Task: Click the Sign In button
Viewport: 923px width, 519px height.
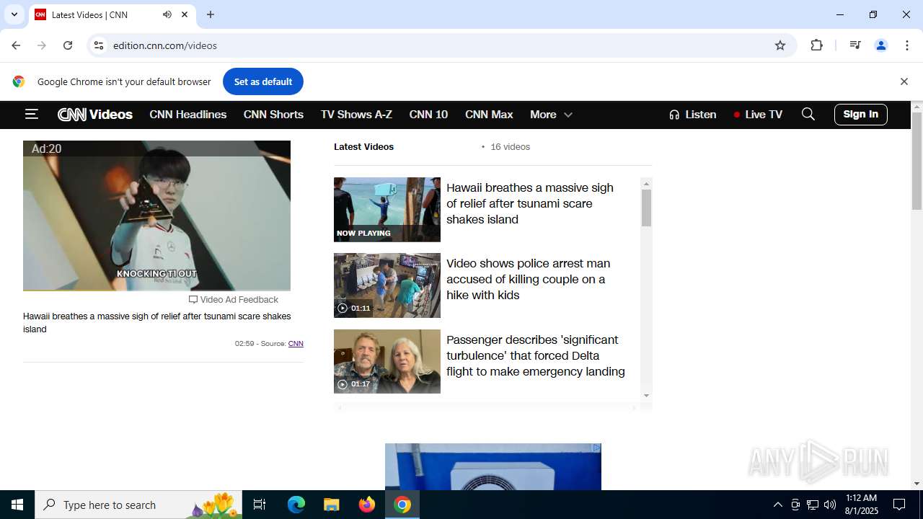Action: click(861, 114)
